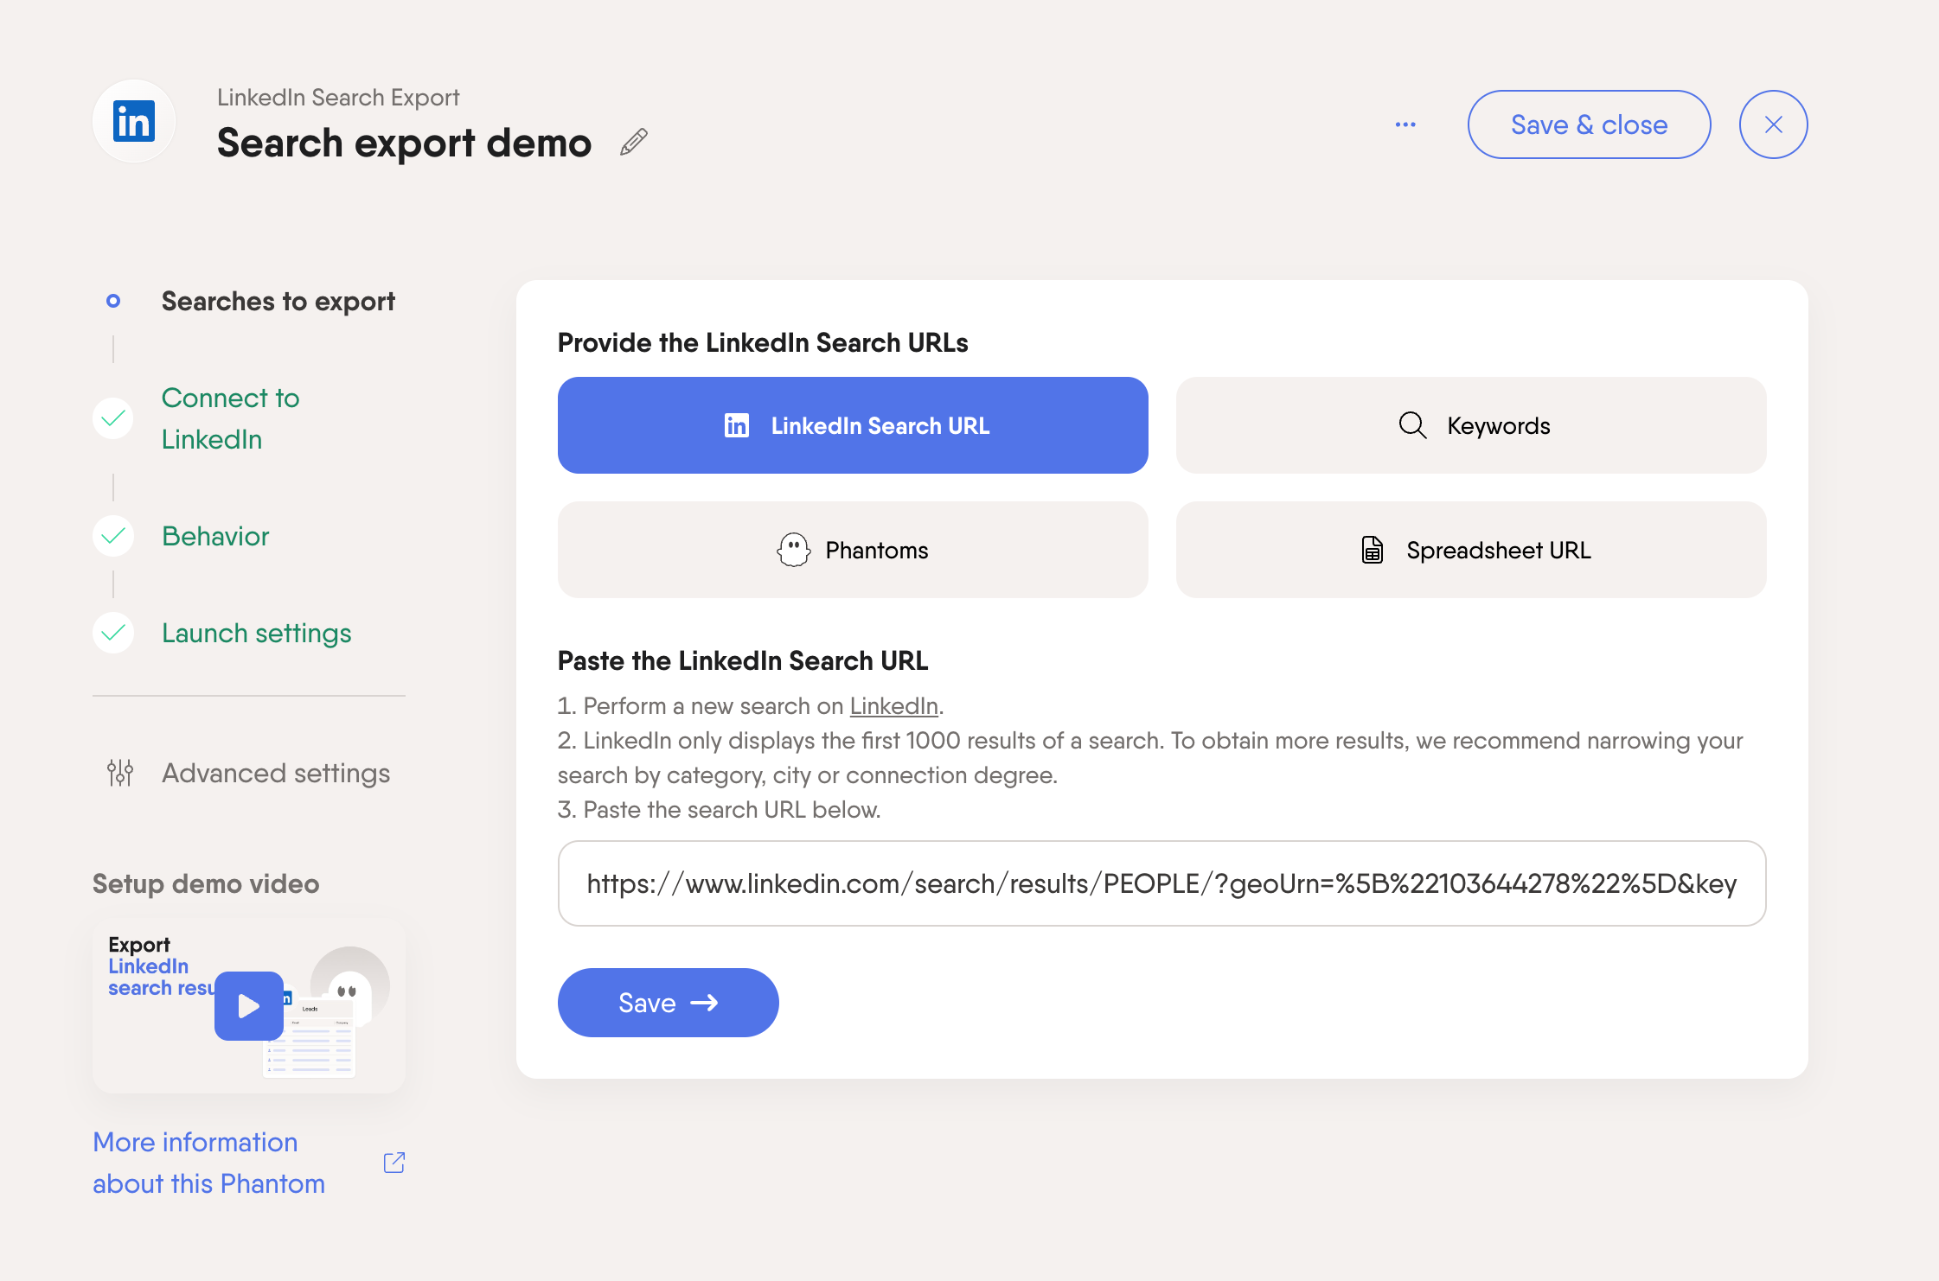
Task: Open More information about this Phantom link
Action: tap(208, 1163)
